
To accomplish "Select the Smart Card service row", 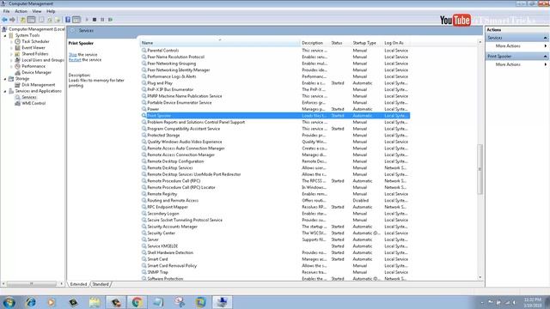I will point(275,259).
